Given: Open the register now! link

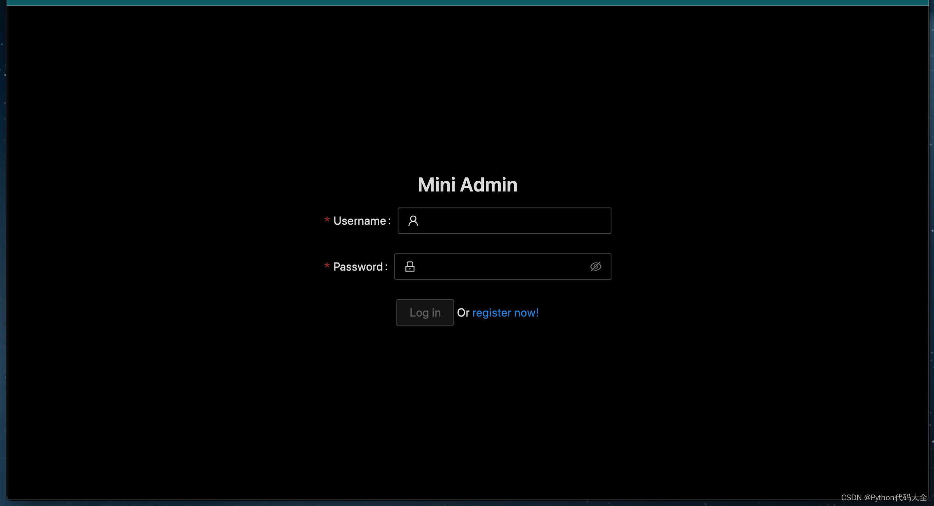Looking at the screenshot, I should click(x=506, y=312).
